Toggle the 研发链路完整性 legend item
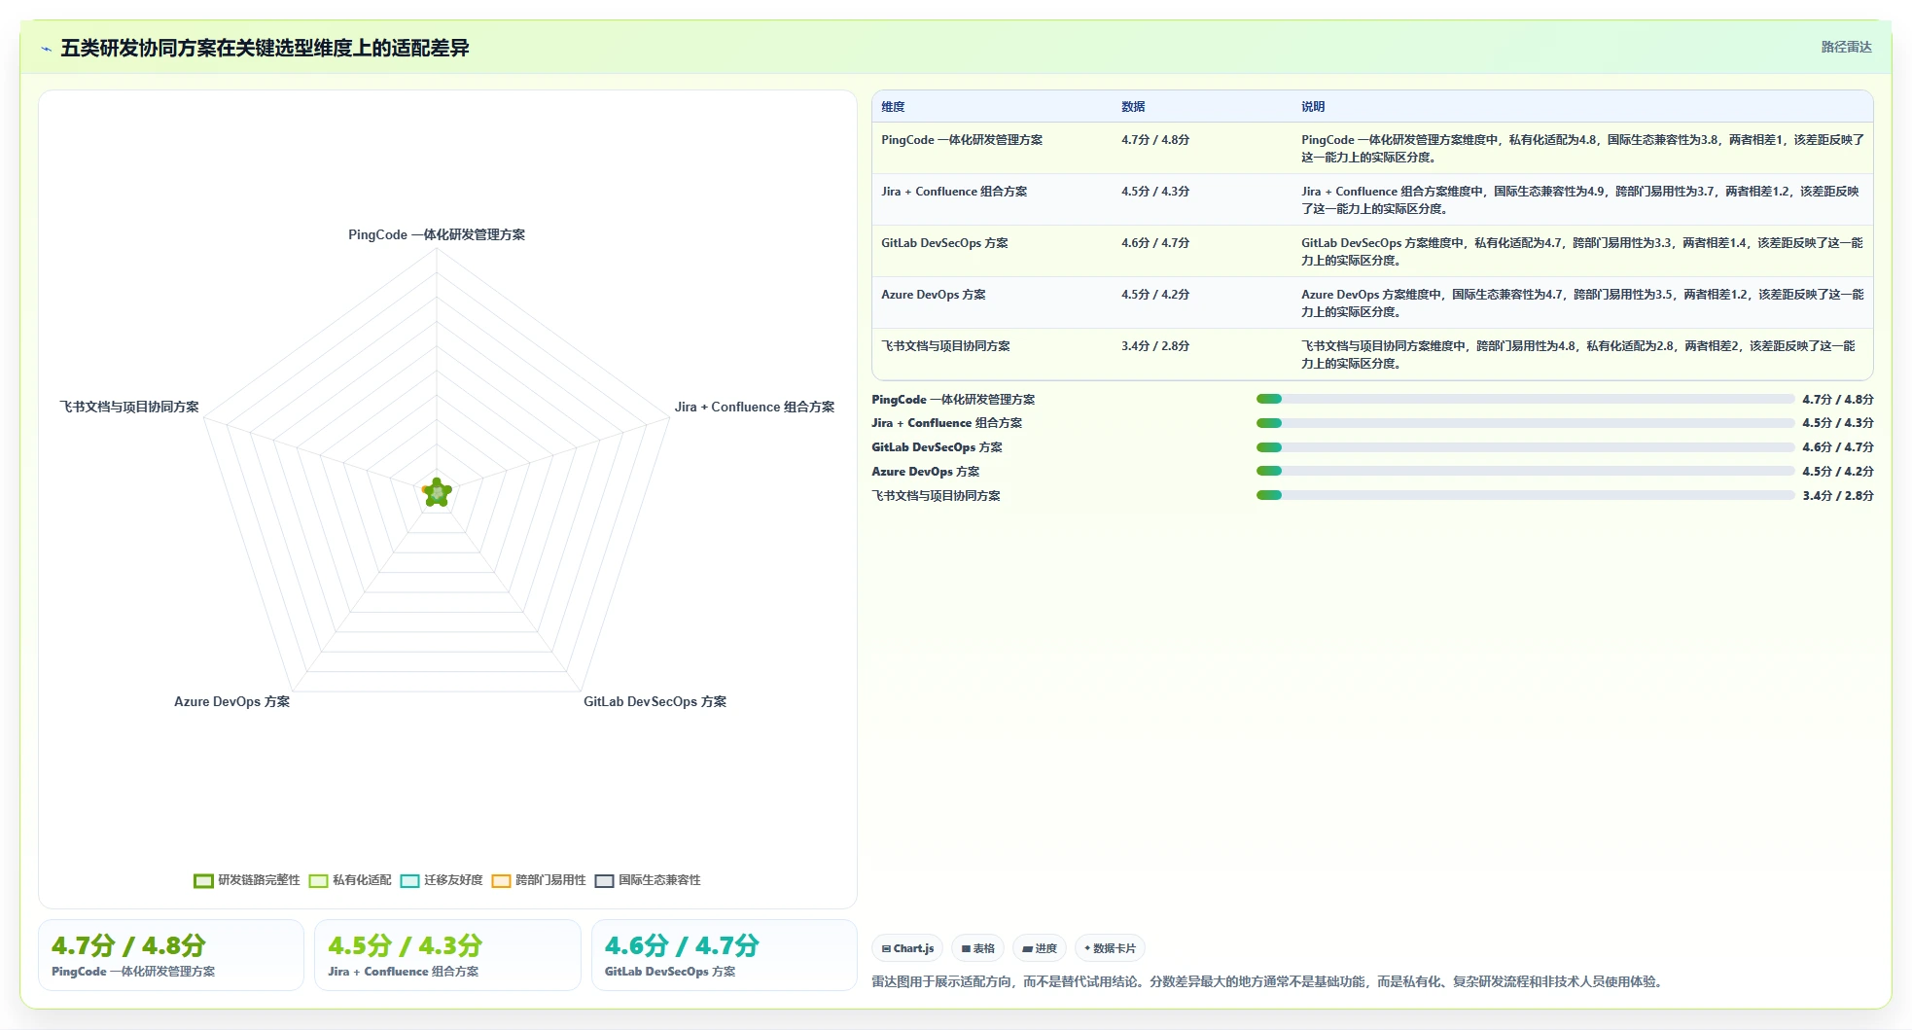The width and height of the screenshot is (1912, 1030). point(247,880)
